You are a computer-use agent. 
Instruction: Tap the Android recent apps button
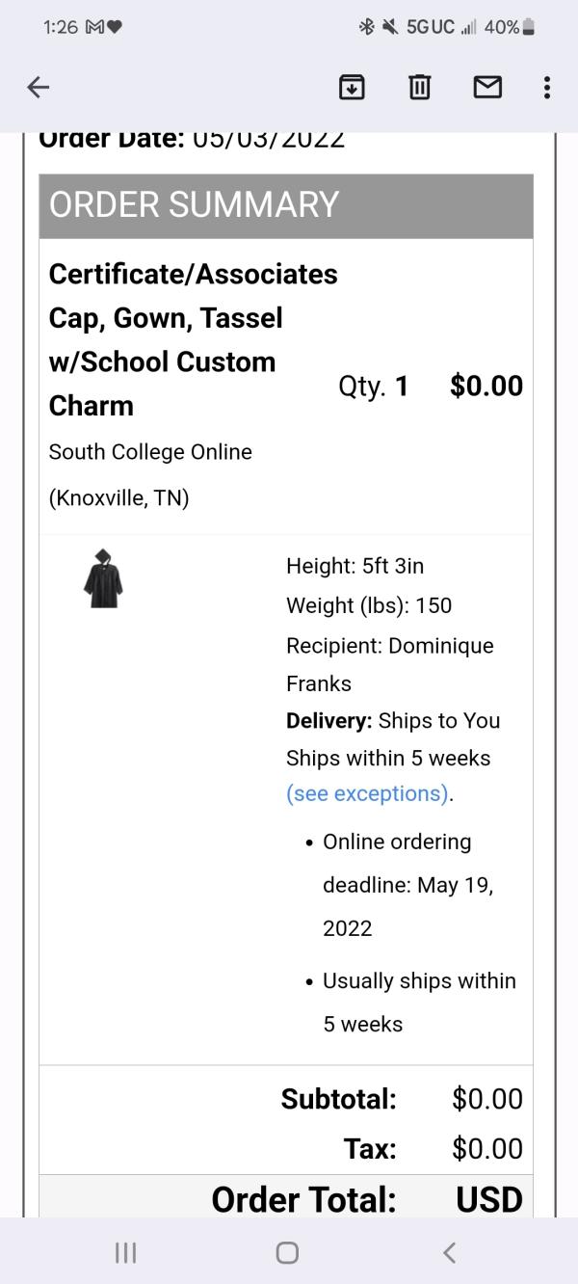(x=125, y=1252)
